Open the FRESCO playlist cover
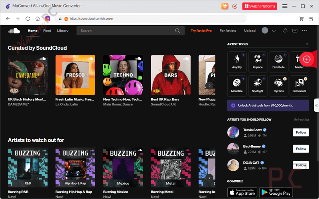319x199 pixels. click(75, 75)
